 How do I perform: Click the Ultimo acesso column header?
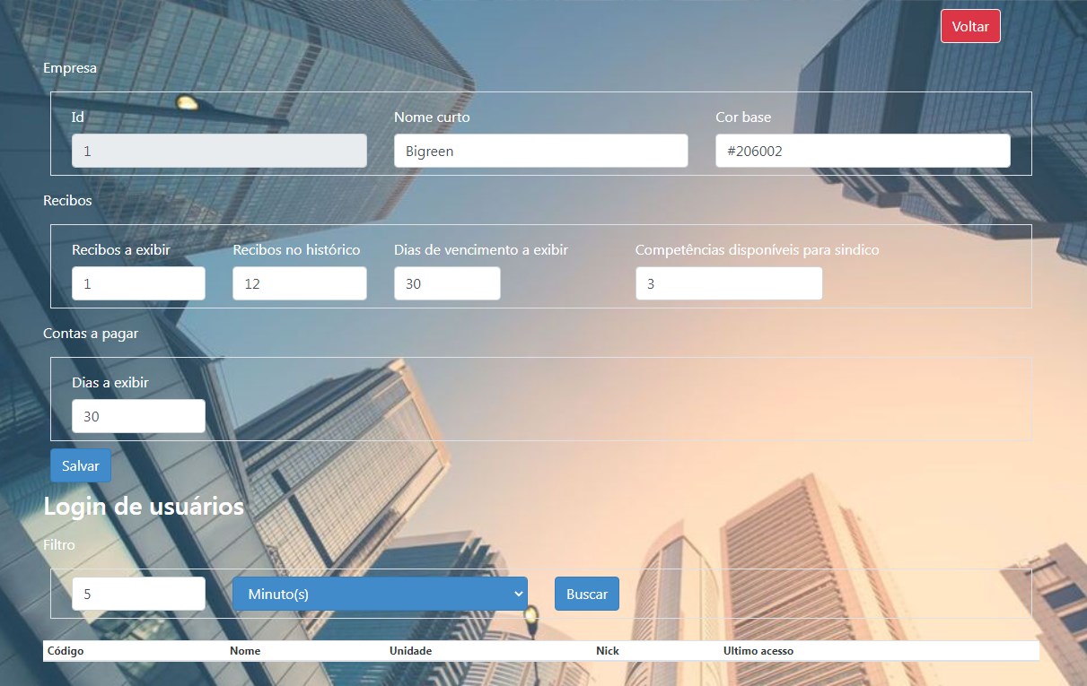coord(758,651)
